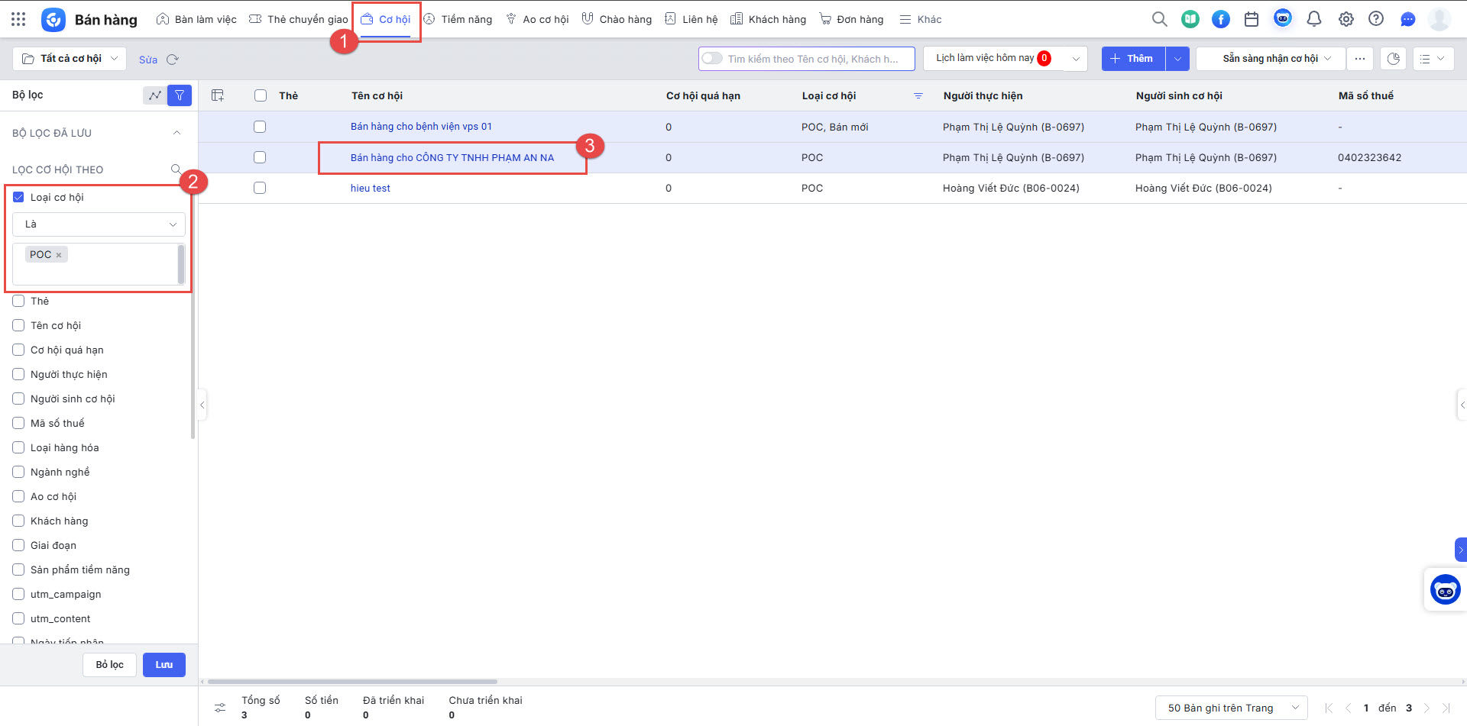Select the hieu test row checkbox
This screenshot has height=726, width=1467.
[x=260, y=188]
